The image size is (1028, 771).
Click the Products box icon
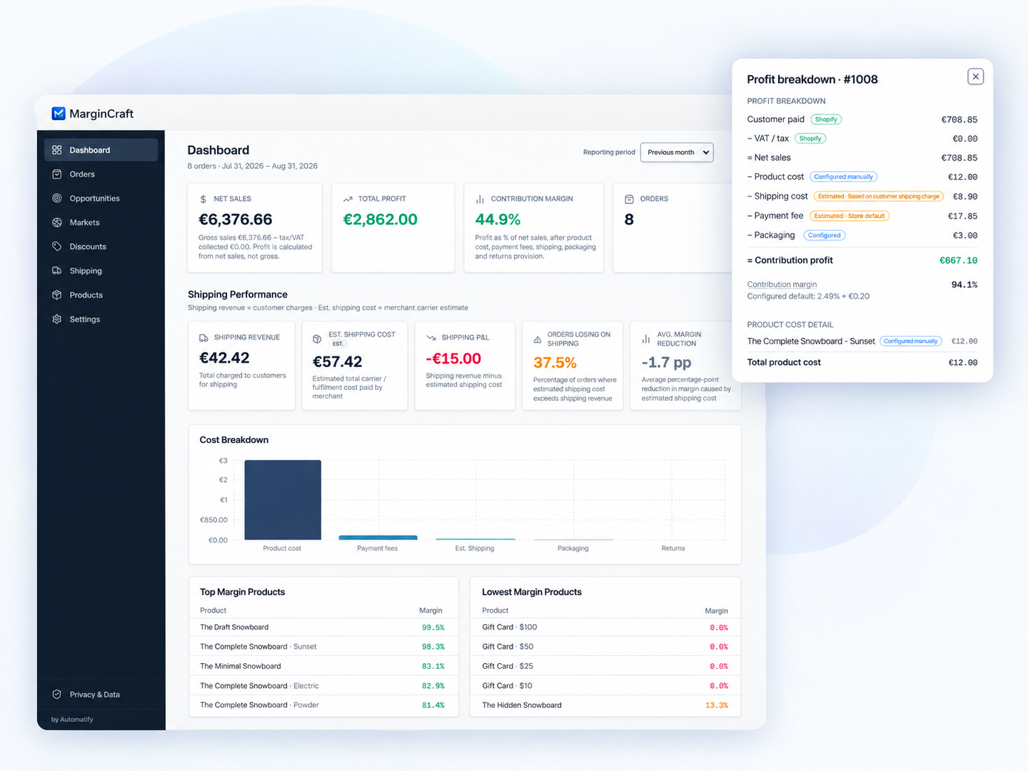coord(57,295)
